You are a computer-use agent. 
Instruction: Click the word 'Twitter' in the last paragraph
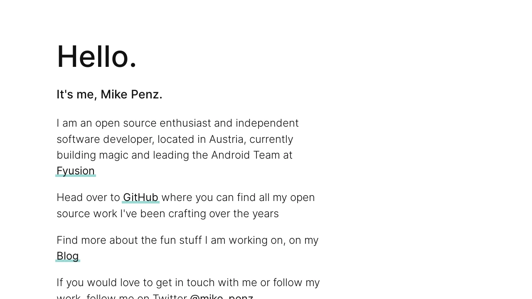[x=170, y=297]
